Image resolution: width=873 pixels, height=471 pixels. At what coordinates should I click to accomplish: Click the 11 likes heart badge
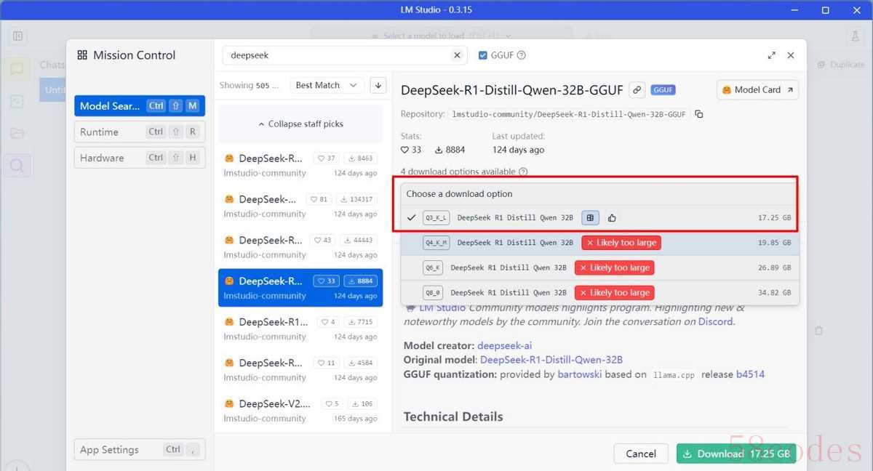(326, 363)
